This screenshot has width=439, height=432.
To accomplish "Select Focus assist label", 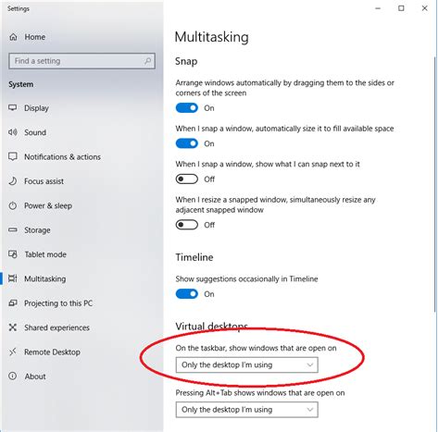I will coord(44,181).
